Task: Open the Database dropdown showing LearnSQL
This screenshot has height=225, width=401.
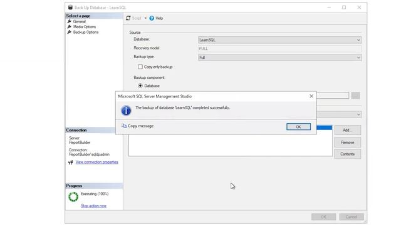Action: [280, 40]
